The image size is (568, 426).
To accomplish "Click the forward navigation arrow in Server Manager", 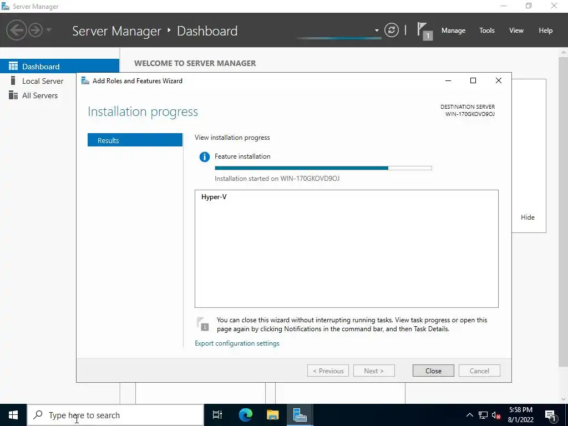I will (35, 30).
